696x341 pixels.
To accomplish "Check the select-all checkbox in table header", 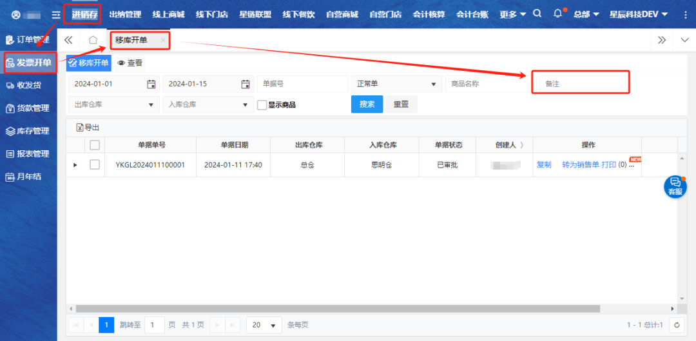I will tap(95, 145).
